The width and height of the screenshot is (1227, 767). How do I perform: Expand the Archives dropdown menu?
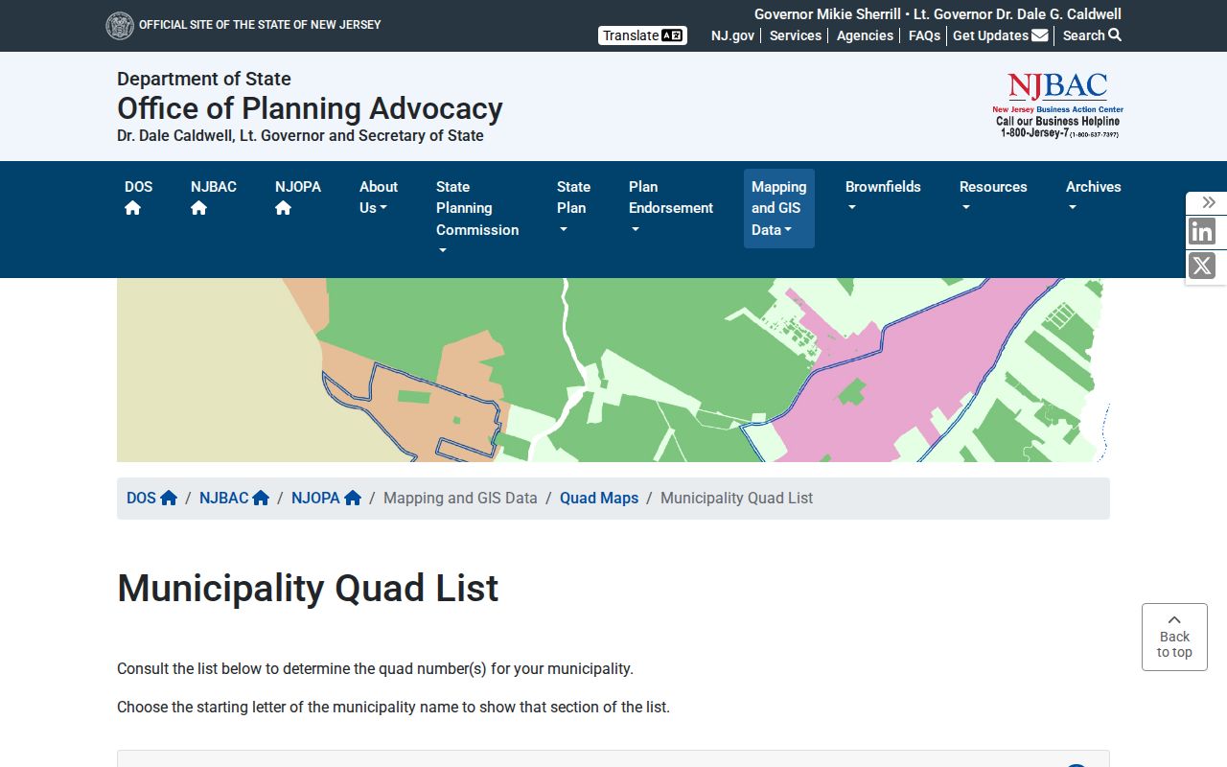click(1093, 198)
